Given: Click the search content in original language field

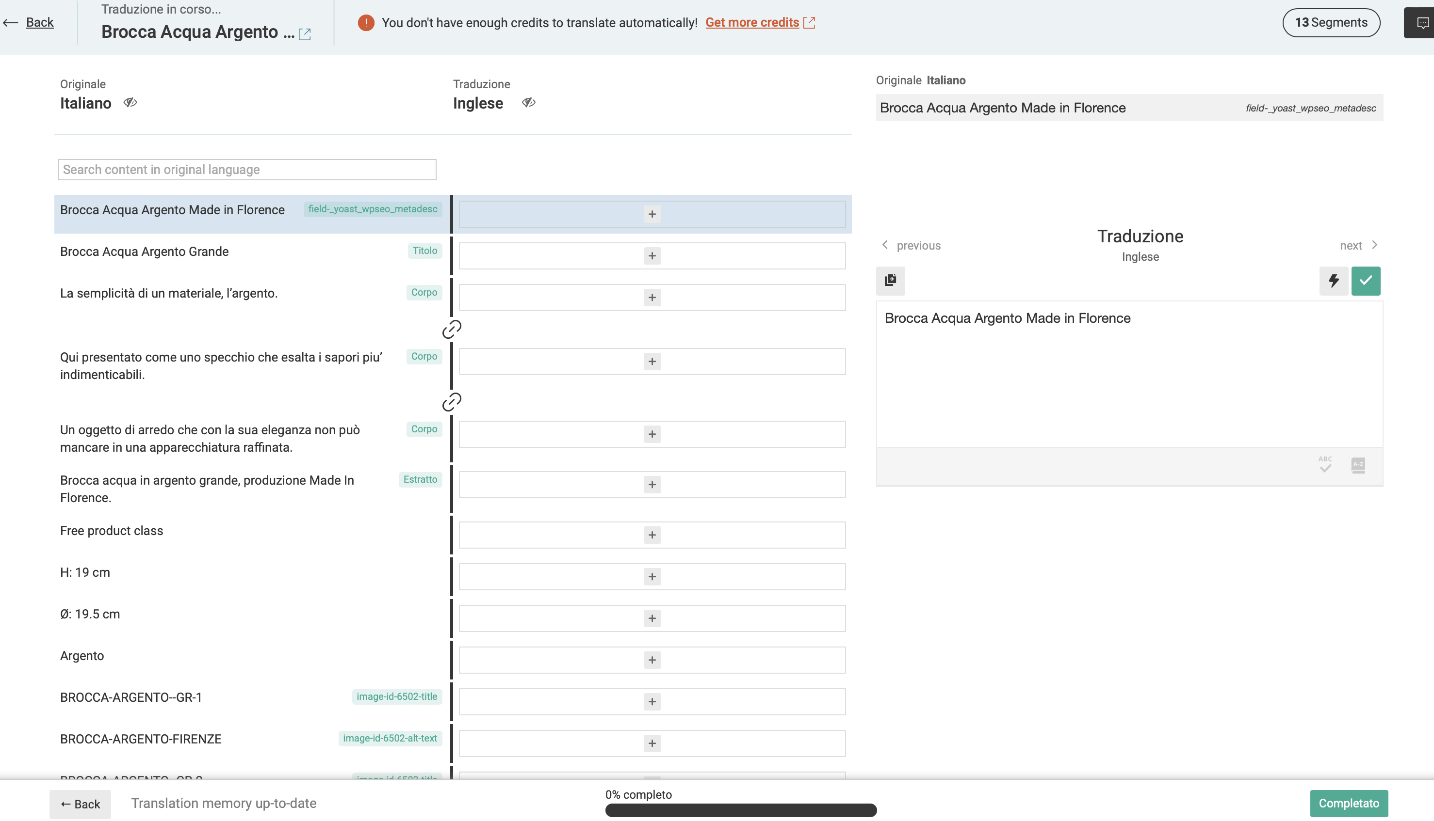Looking at the screenshot, I should pos(247,170).
